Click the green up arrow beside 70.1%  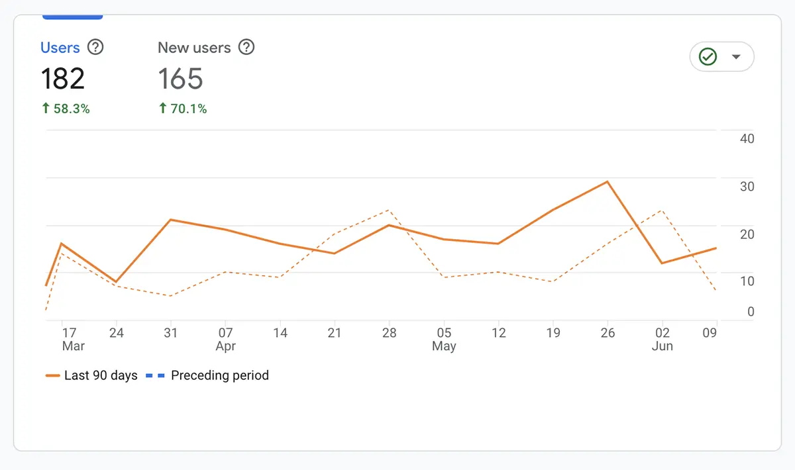pos(163,109)
